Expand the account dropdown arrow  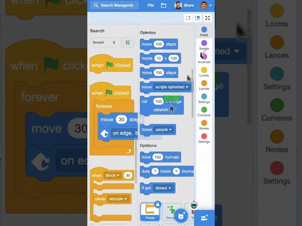click(210, 5)
